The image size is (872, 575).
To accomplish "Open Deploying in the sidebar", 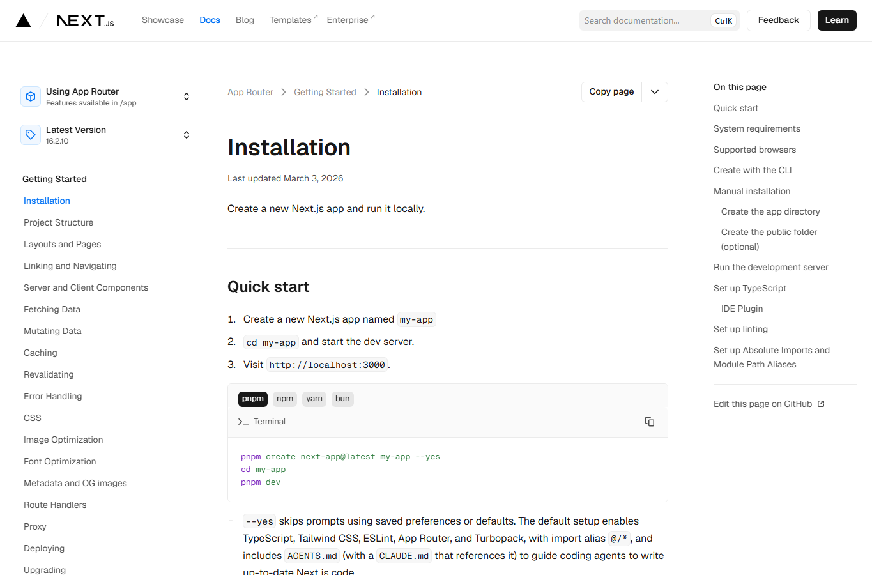I will (x=44, y=548).
